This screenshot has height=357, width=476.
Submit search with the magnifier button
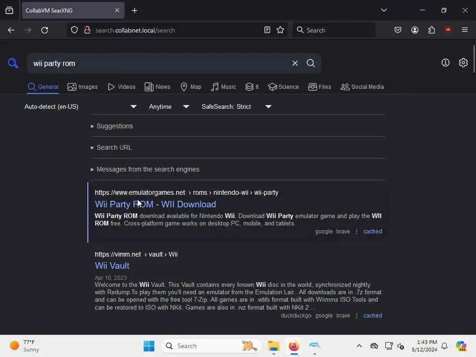pyautogui.click(x=311, y=63)
